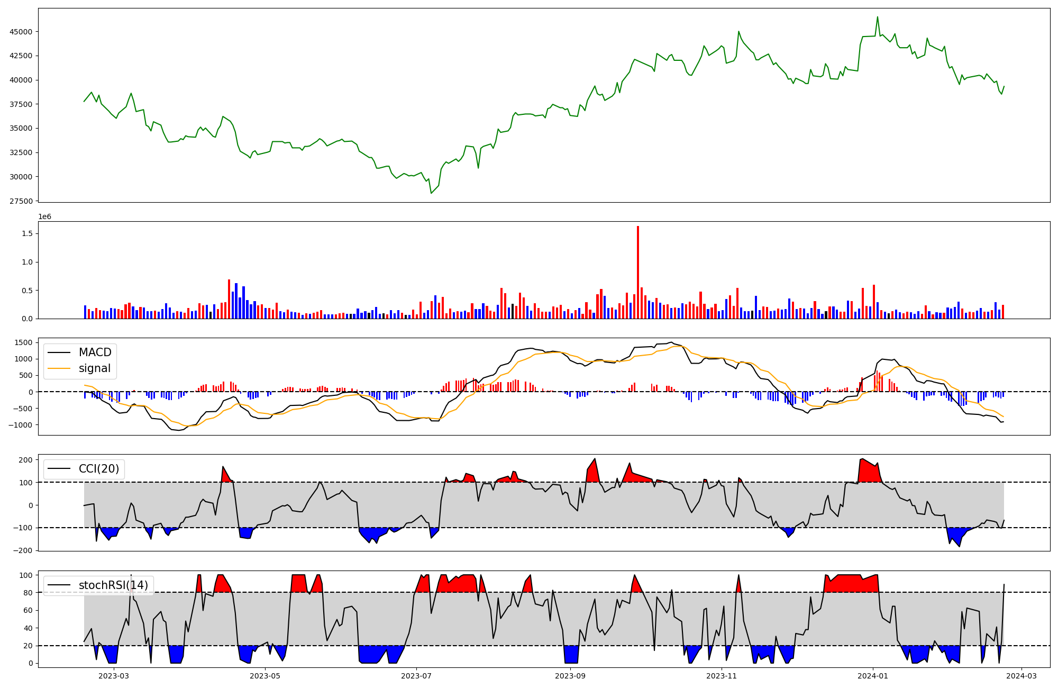The image size is (1058, 688).
Task: Click the 2023-03 date axis label
Action: (114, 676)
